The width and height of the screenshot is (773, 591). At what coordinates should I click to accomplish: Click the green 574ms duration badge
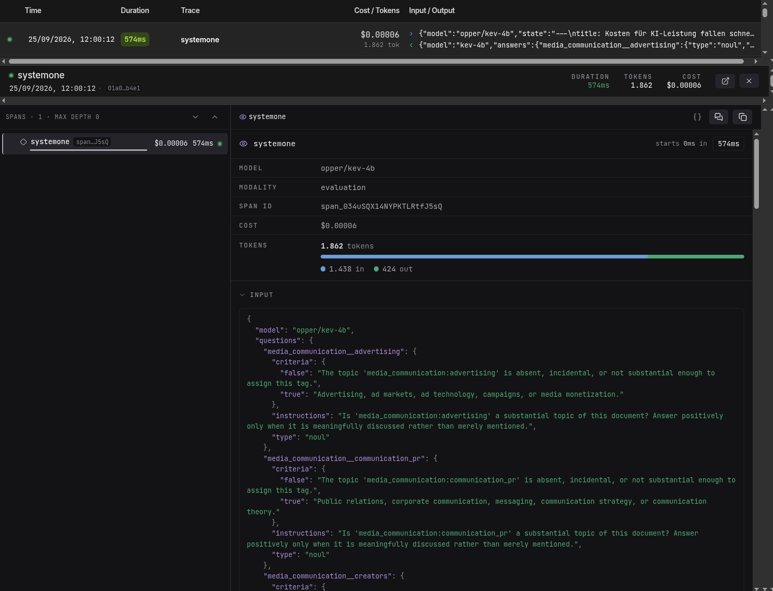(135, 40)
